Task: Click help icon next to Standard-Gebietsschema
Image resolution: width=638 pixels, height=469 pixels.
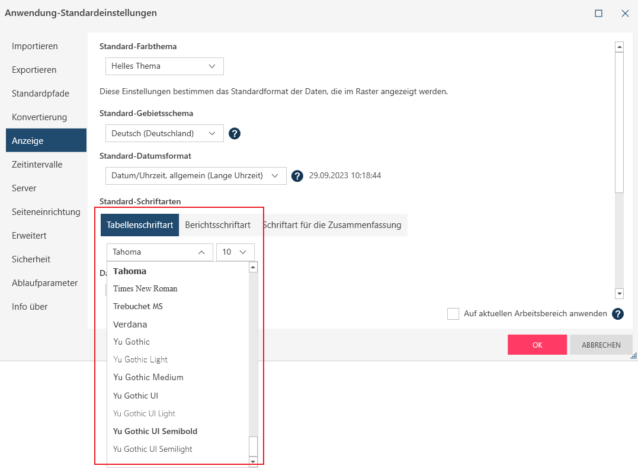Action: click(x=235, y=134)
